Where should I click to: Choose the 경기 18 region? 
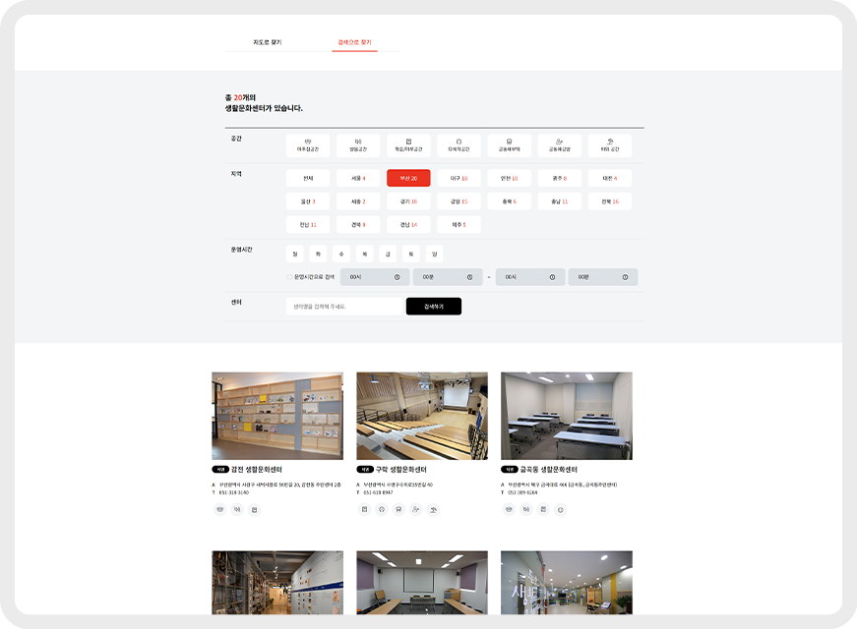[x=408, y=201]
